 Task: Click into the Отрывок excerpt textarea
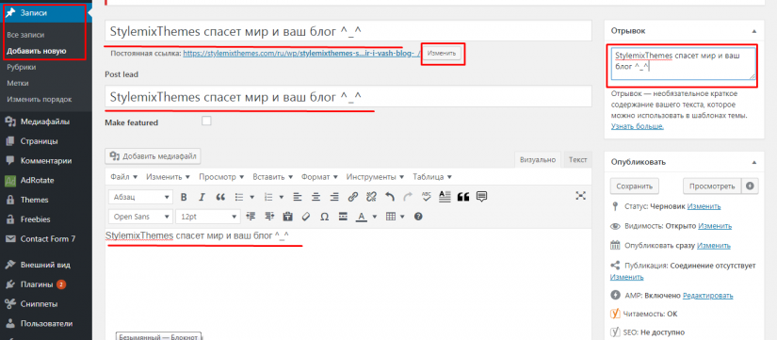[x=684, y=63]
